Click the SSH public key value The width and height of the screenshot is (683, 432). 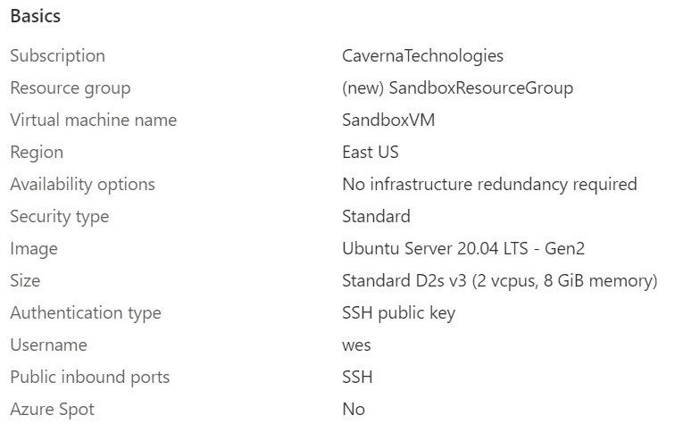[398, 312]
